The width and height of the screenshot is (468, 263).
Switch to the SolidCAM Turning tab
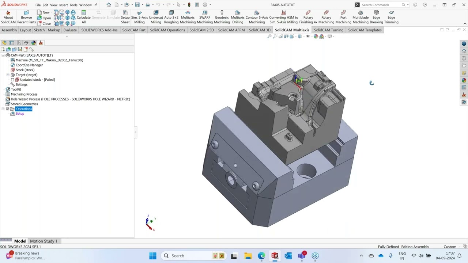pyautogui.click(x=328, y=30)
